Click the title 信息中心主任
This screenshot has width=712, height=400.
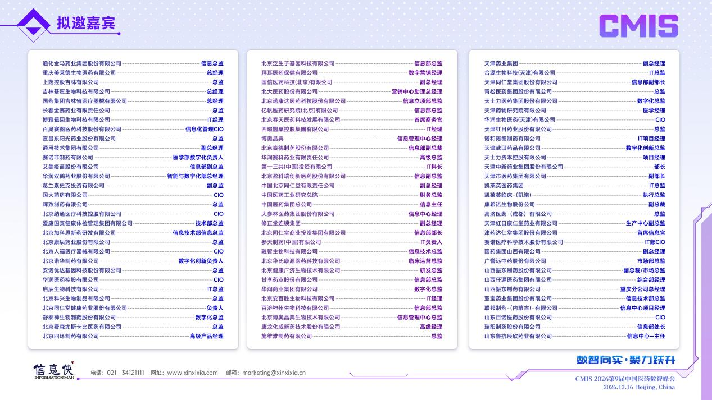tap(646, 337)
